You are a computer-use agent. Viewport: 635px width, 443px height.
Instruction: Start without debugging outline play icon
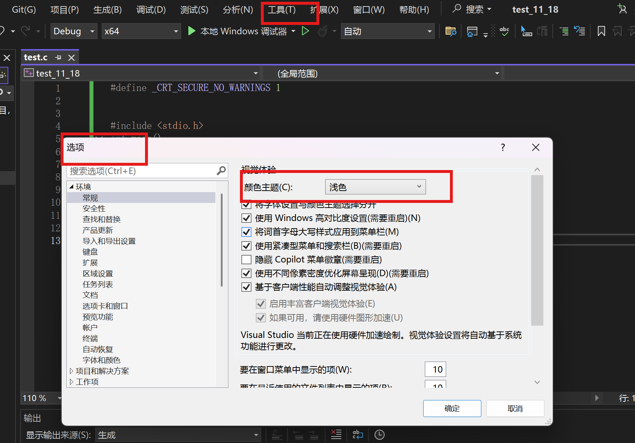click(x=305, y=31)
